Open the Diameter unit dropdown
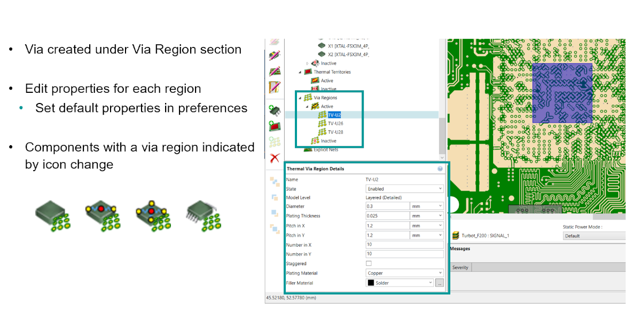 (426, 206)
